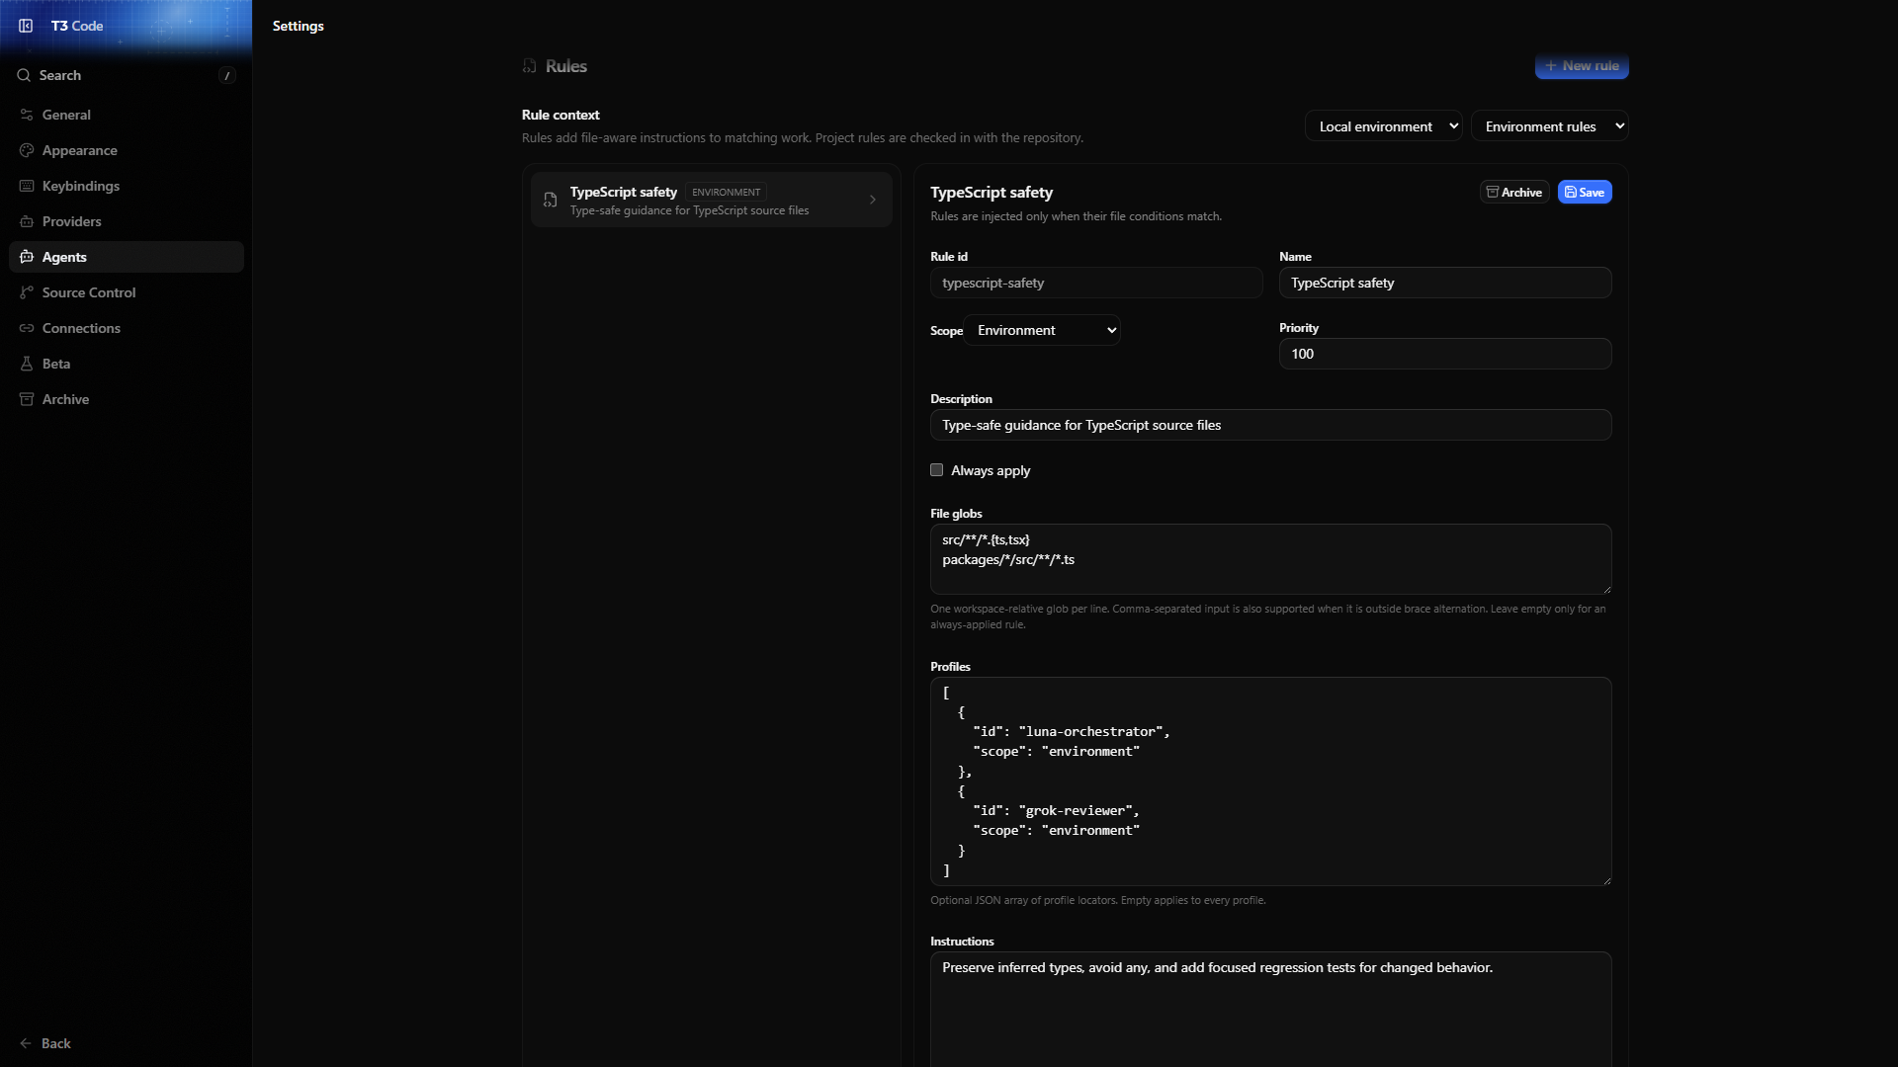Viewport: 1898px width, 1067px height.
Task: Click the Rules heading file icon
Action: tap(530, 66)
